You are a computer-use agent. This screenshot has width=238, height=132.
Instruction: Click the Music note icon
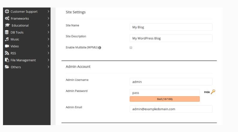[7, 39]
